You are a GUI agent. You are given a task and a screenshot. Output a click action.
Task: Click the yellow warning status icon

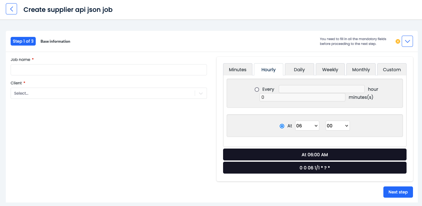click(x=398, y=41)
